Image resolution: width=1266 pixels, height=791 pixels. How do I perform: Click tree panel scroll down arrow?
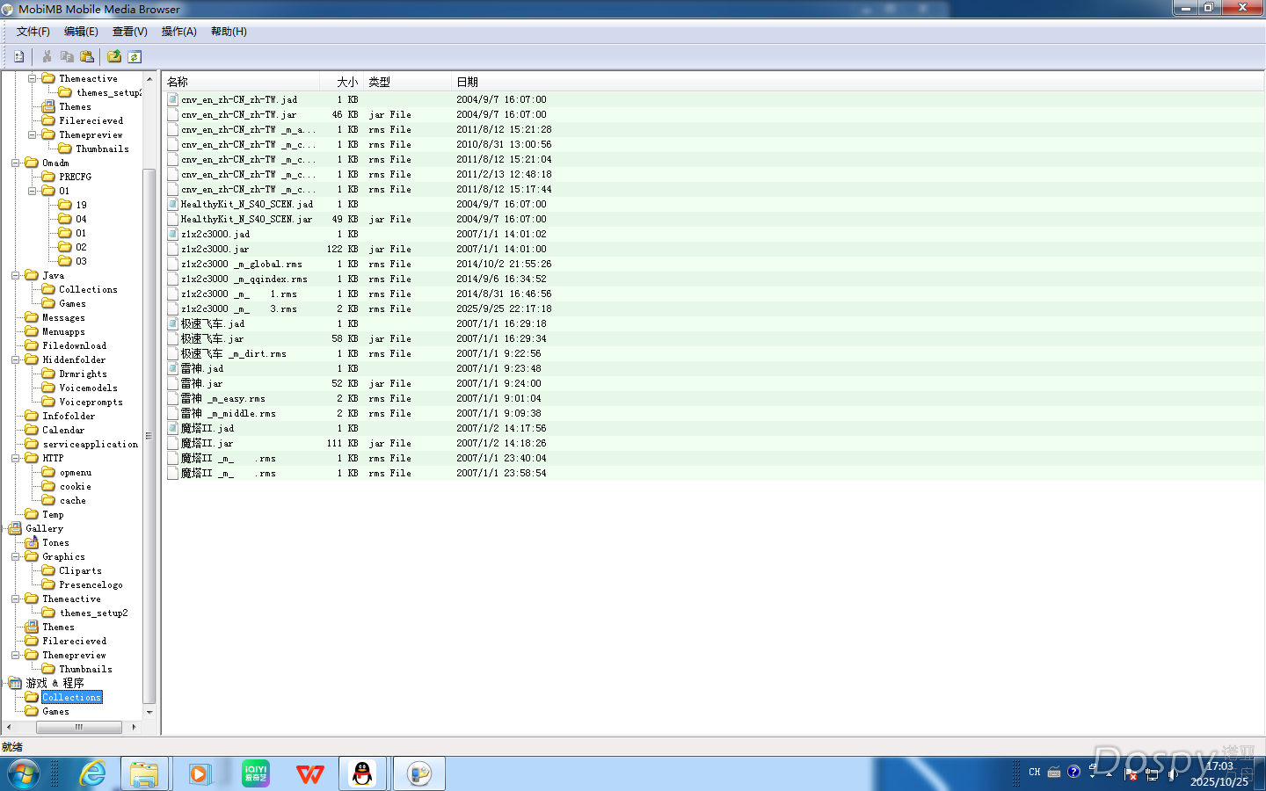[x=149, y=713]
